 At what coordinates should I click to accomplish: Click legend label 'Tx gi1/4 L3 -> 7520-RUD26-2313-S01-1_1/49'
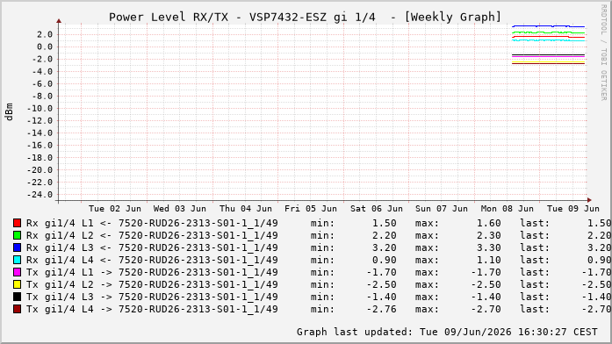pyautogui.click(x=152, y=297)
